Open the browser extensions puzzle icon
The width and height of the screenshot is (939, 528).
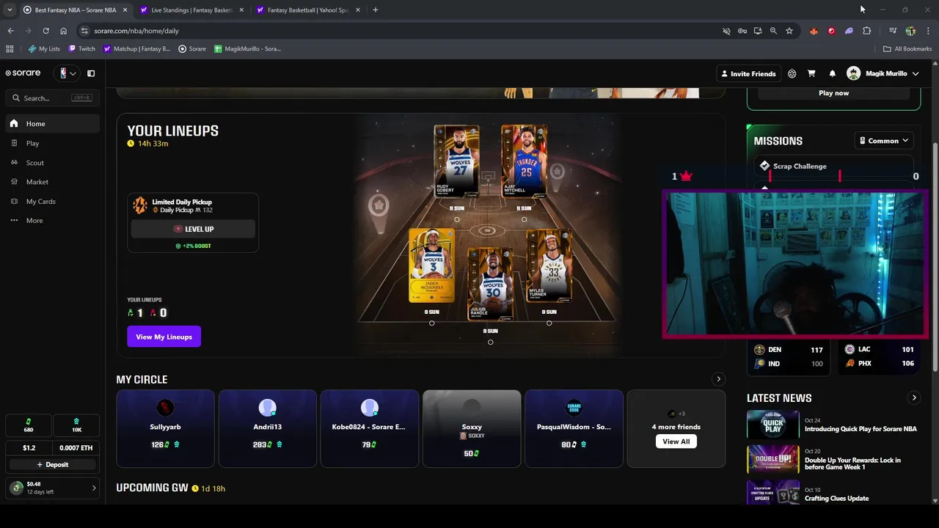point(866,31)
